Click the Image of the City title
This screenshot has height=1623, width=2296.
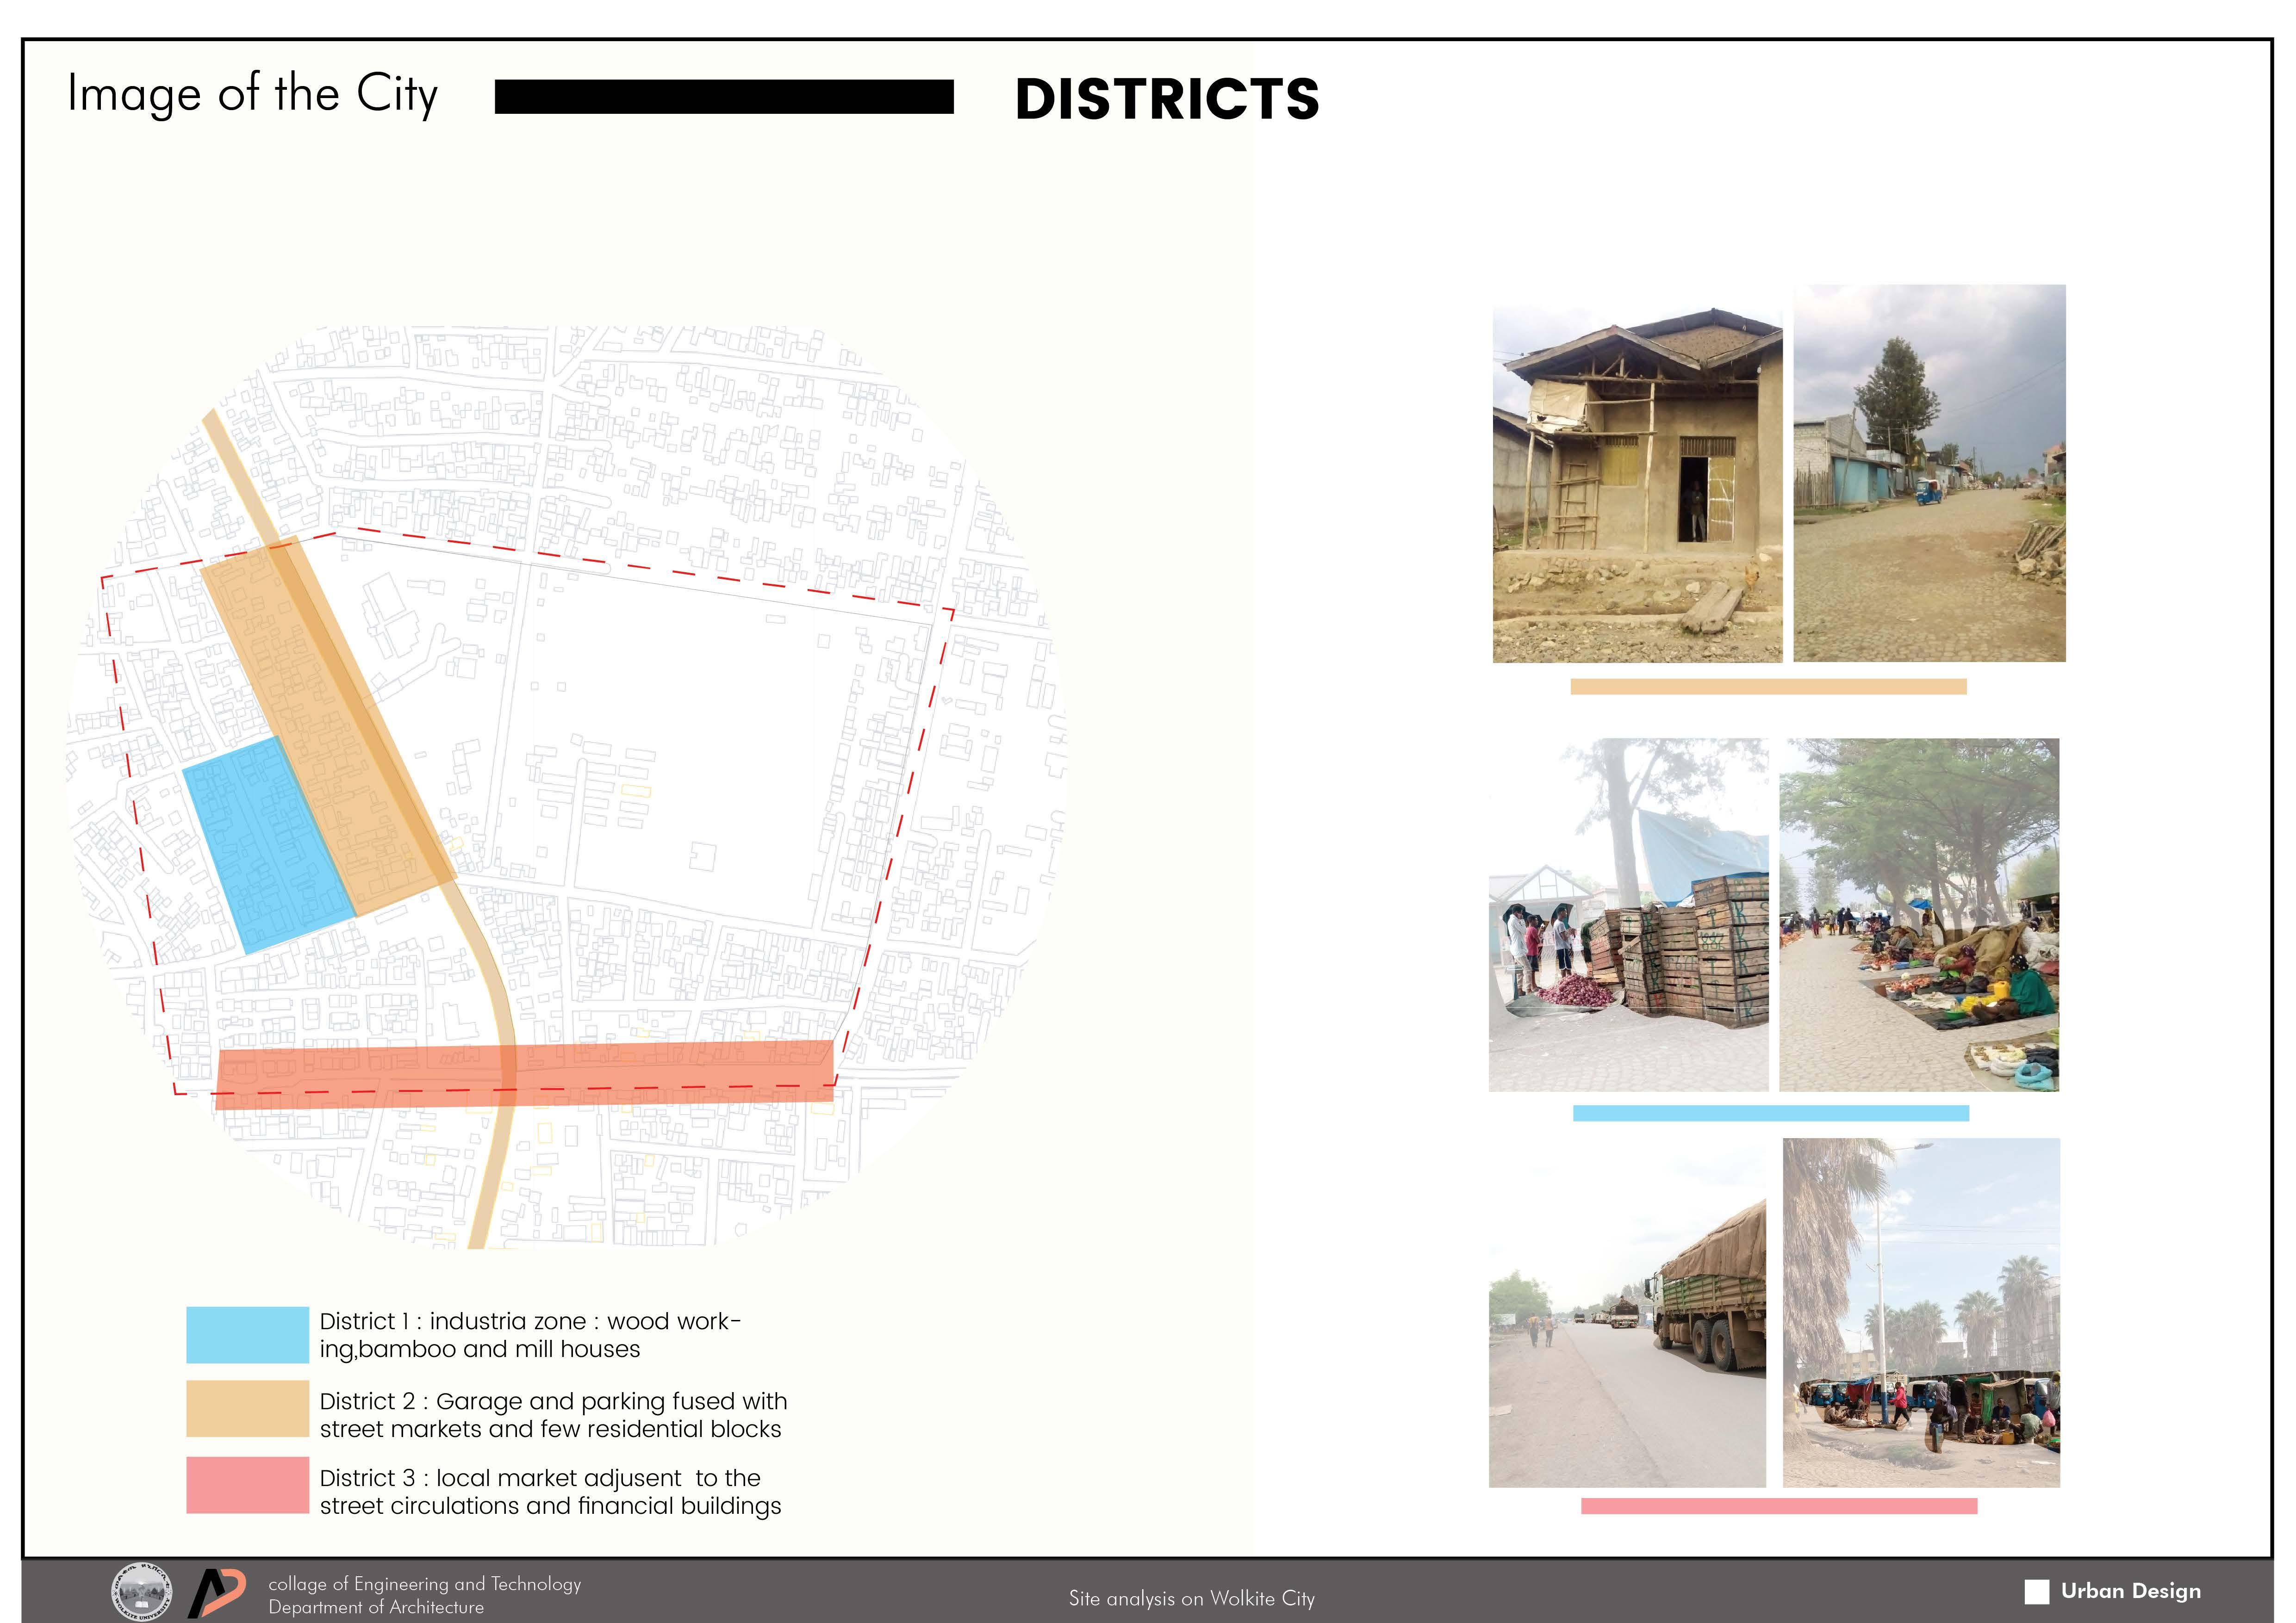pyautogui.click(x=252, y=95)
